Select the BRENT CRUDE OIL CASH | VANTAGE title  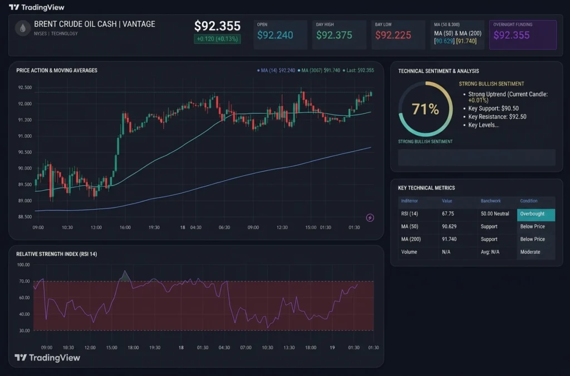tap(95, 24)
